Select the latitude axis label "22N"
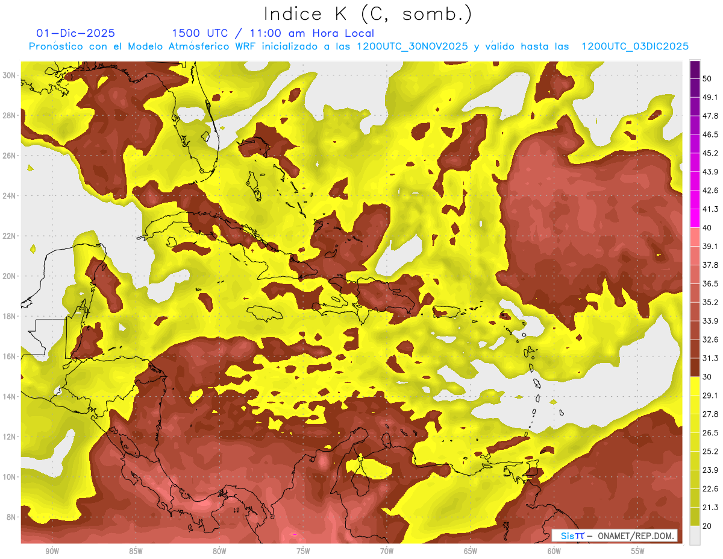 10,236
